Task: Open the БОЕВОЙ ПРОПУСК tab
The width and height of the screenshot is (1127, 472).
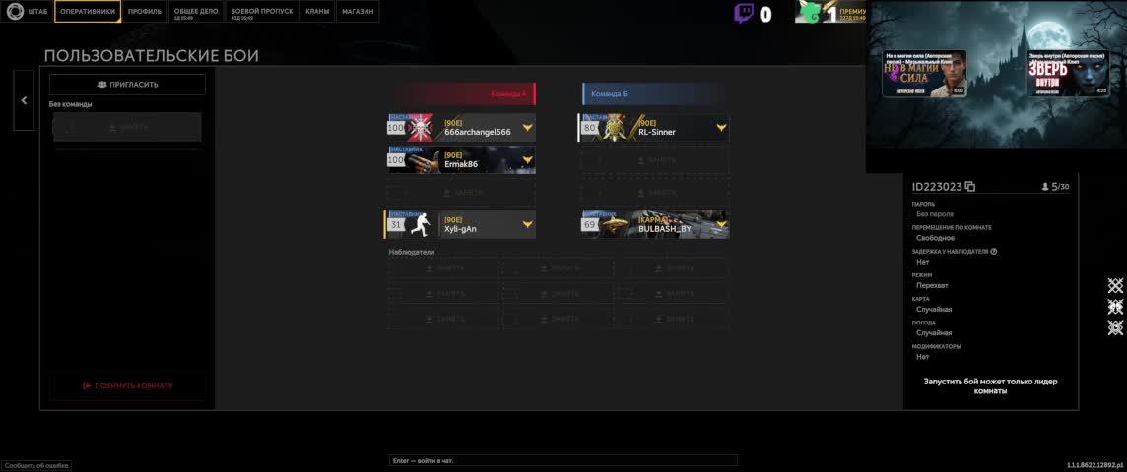Action: (262, 12)
